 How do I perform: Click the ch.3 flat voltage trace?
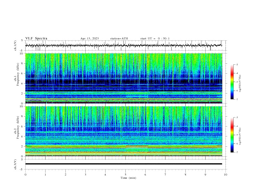point(124,164)
